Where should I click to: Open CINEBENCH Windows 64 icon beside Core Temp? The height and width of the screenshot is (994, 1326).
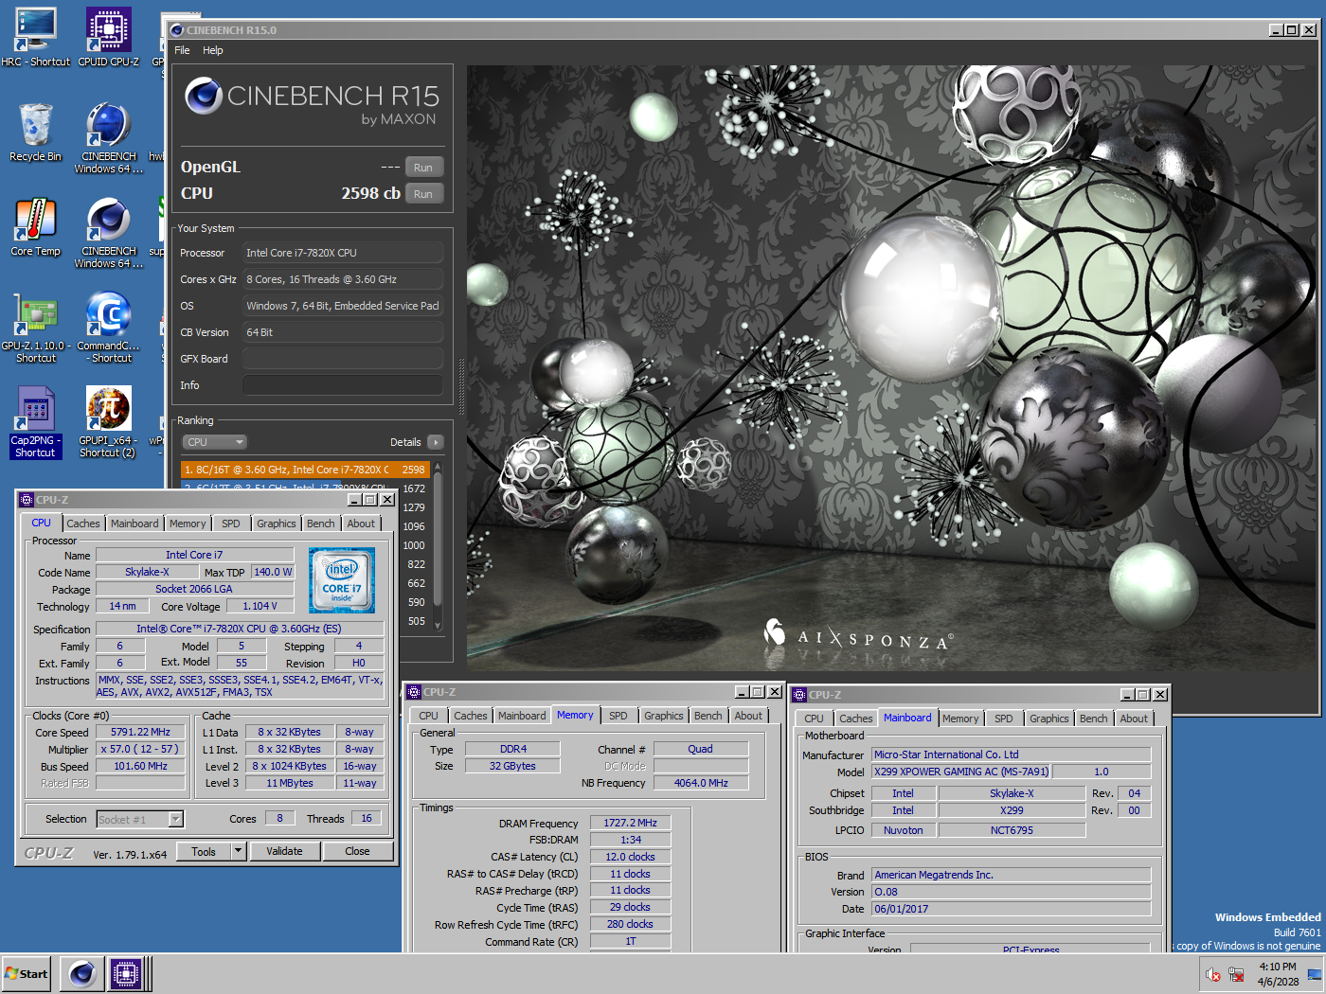(x=108, y=233)
